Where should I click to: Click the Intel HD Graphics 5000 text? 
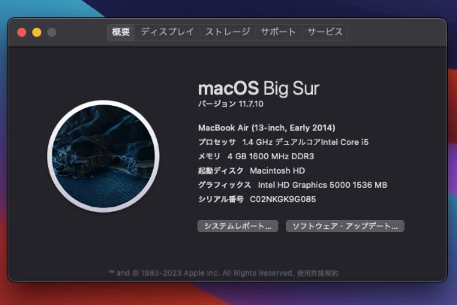[x=322, y=185]
